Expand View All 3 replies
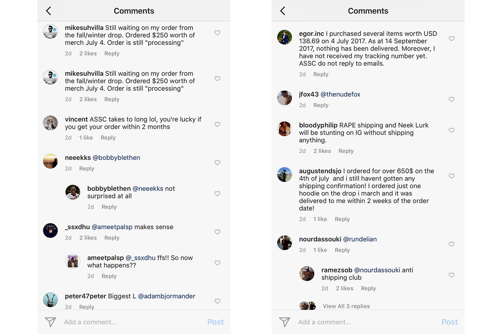The image size is (502, 334). coord(346,306)
